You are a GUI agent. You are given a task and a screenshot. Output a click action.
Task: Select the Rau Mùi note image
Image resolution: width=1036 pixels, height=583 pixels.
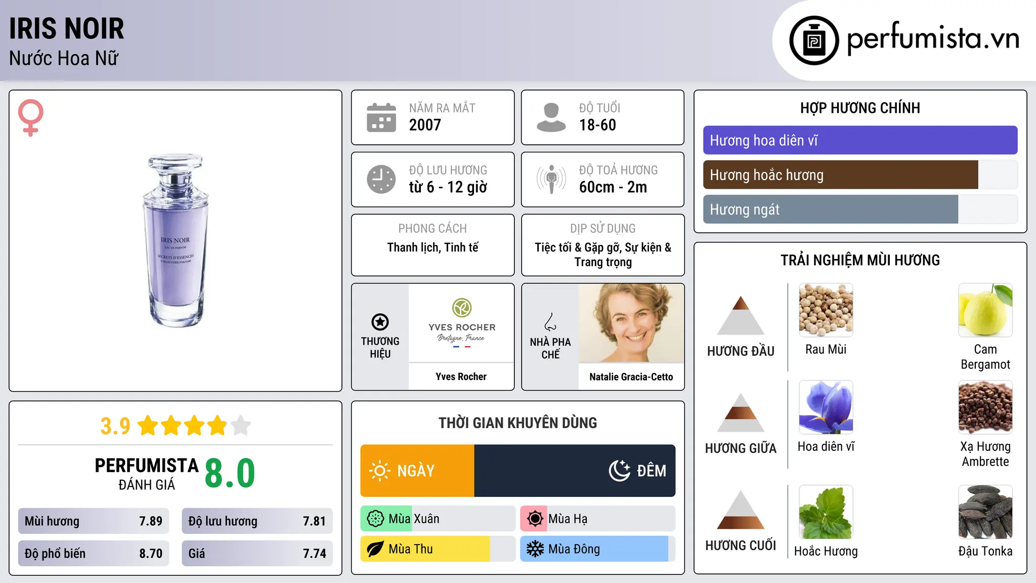[x=826, y=310]
